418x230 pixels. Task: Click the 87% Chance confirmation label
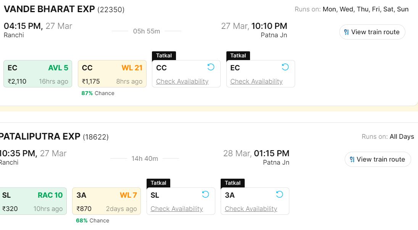[98, 93]
